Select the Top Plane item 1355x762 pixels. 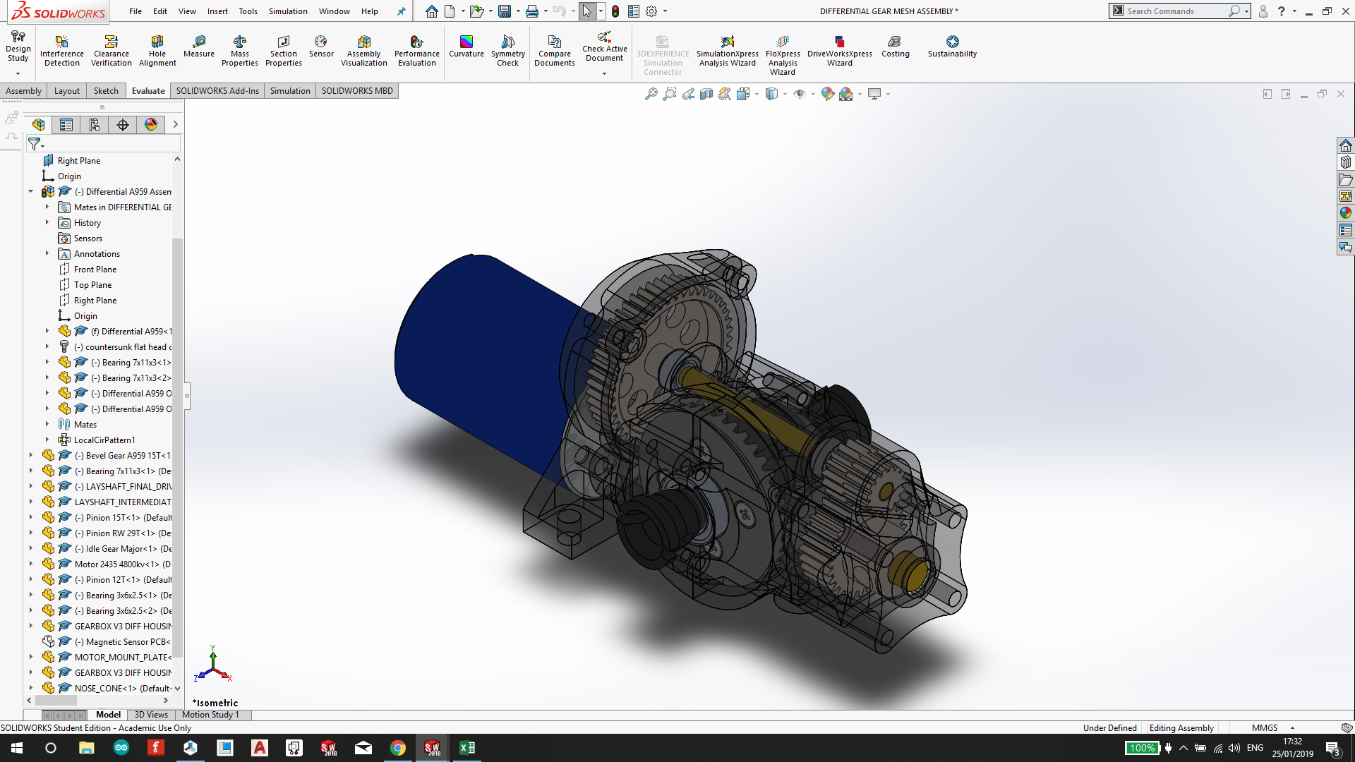pos(92,285)
